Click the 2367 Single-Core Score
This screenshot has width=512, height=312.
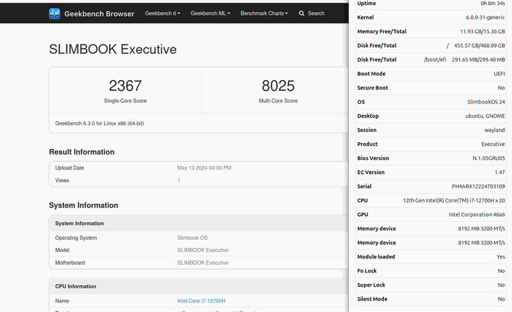click(125, 86)
